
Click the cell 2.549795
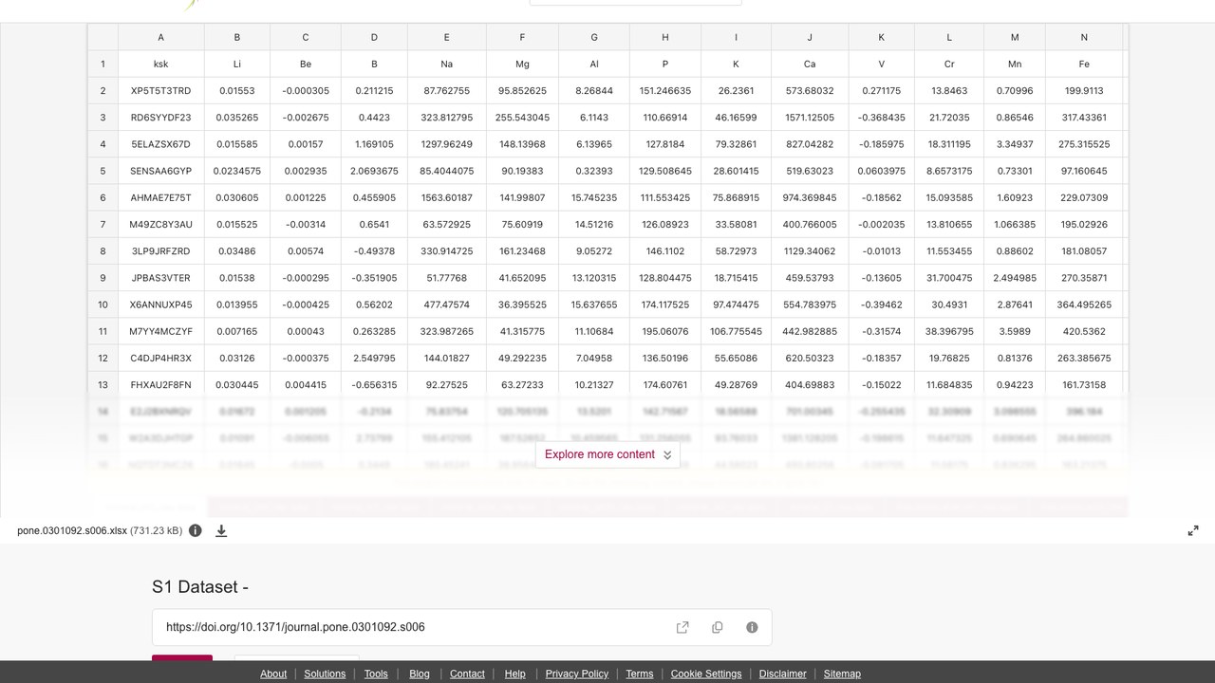pyautogui.click(x=373, y=359)
